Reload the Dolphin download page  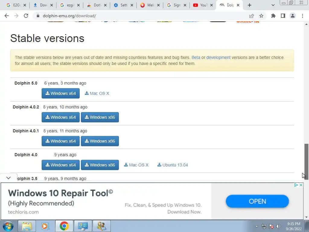click(26, 16)
